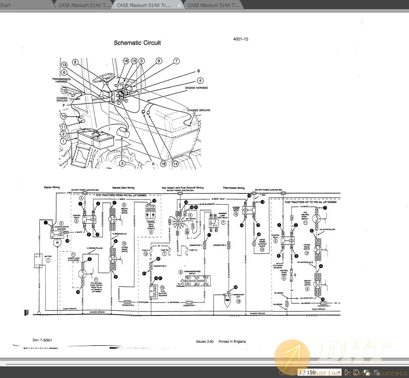Jump to the last page (156)
409x378 pixels.
point(357,372)
